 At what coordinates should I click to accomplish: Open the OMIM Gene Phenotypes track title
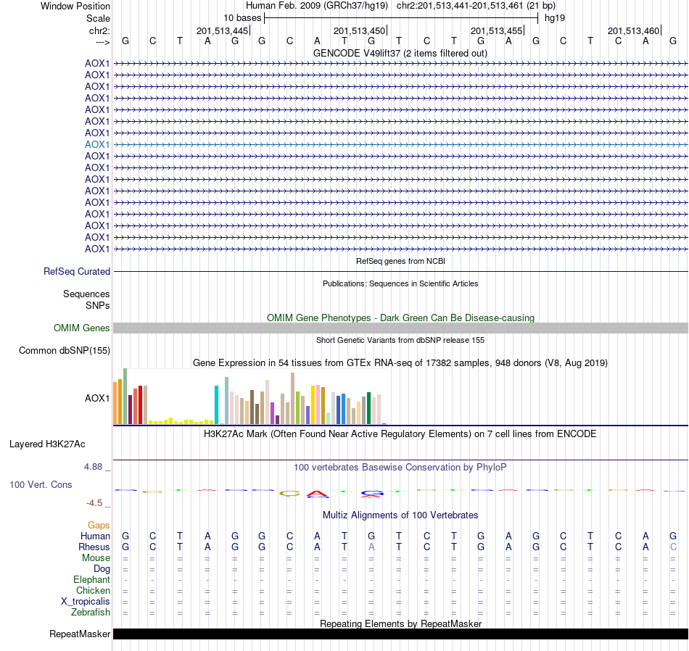(x=400, y=318)
